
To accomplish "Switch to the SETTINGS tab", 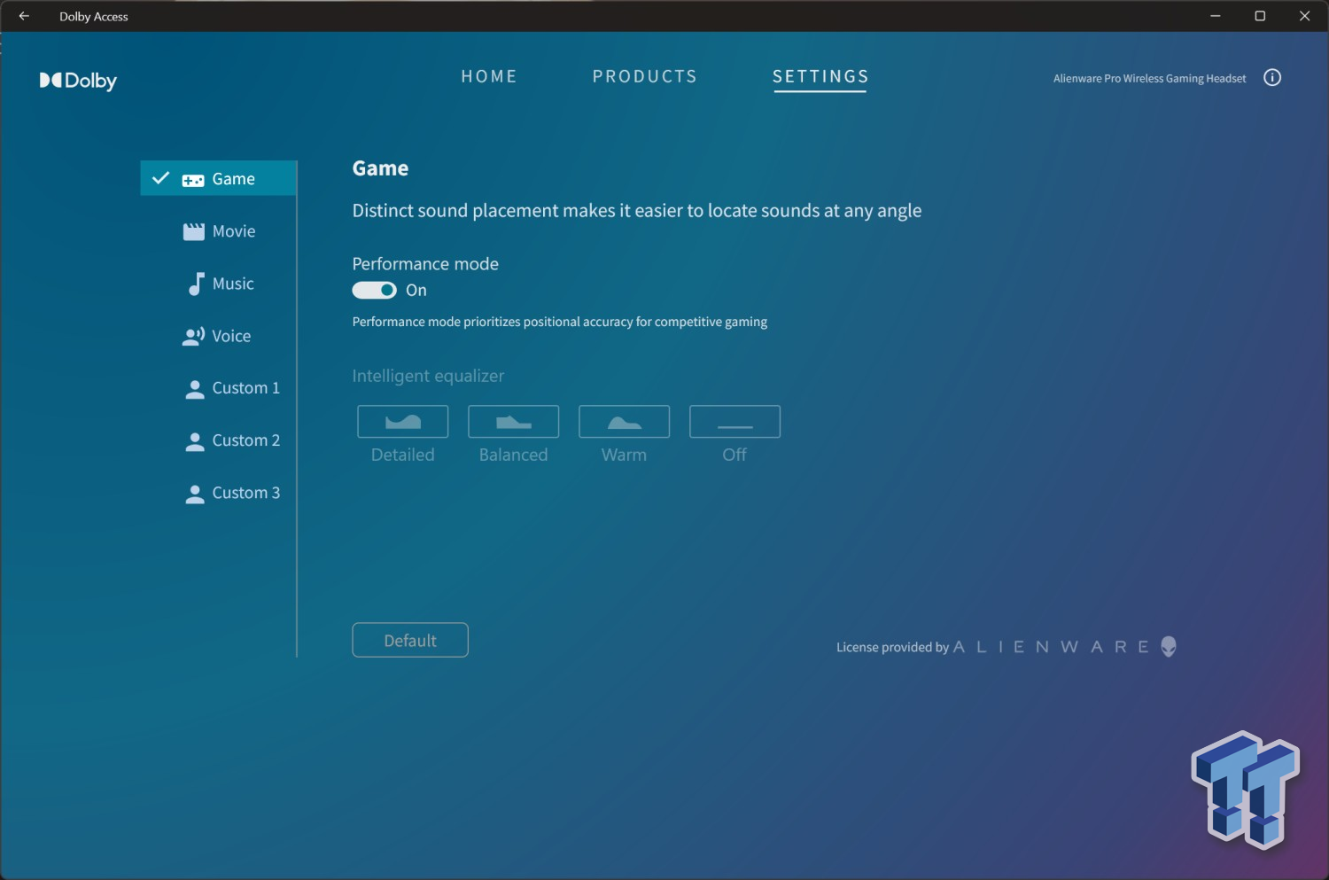I will tap(820, 77).
